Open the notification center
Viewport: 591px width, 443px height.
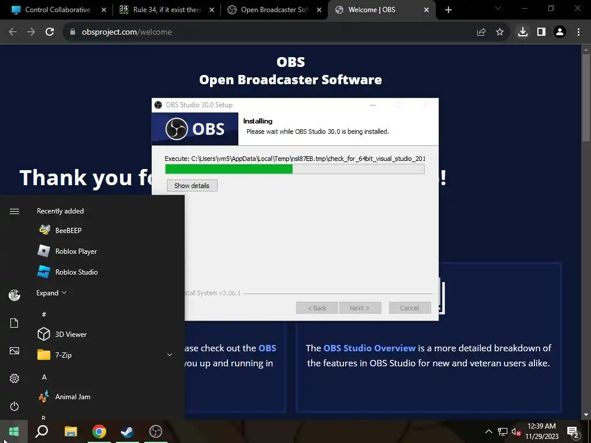(x=573, y=431)
